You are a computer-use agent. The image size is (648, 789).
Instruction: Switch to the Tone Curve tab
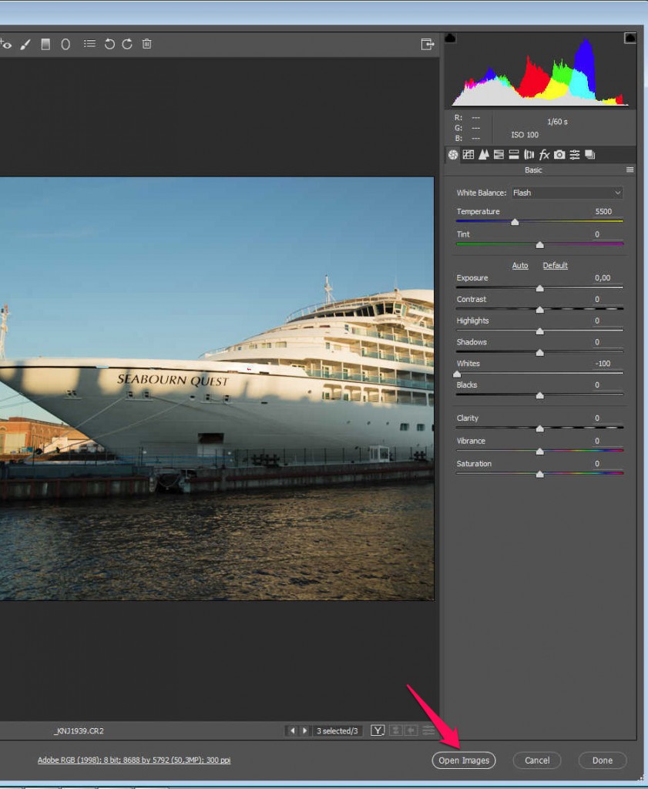tap(468, 155)
